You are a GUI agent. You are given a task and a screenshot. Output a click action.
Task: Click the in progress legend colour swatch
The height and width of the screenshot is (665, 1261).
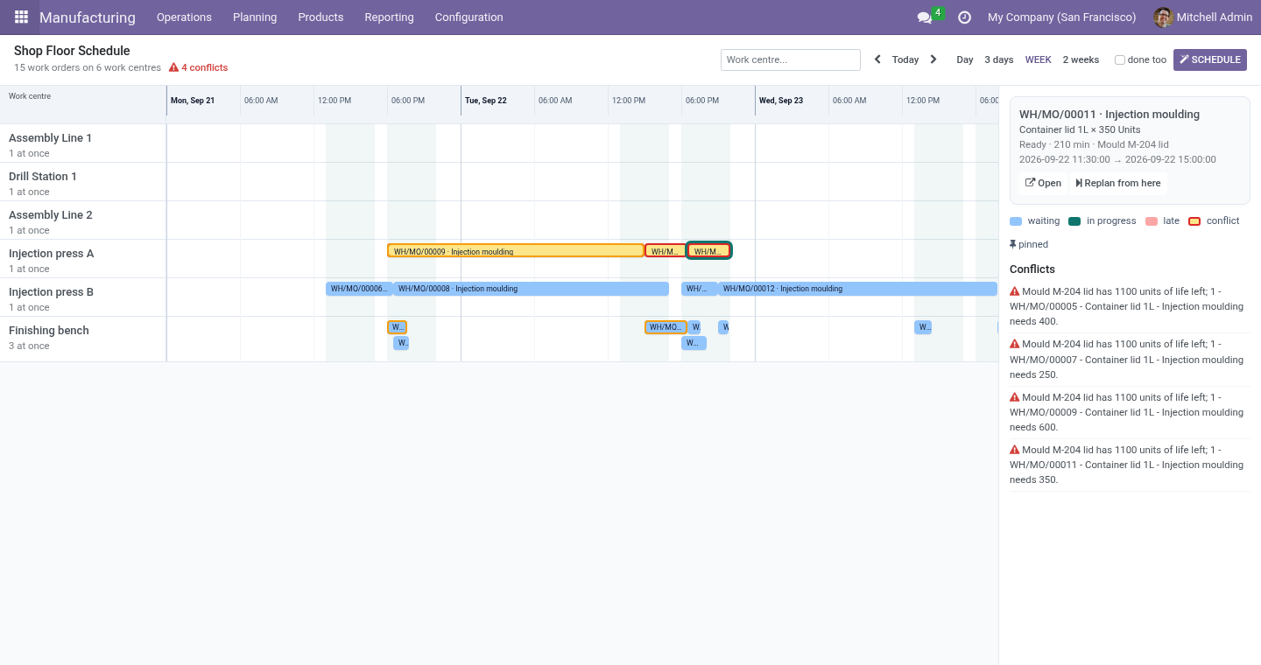tap(1074, 221)
